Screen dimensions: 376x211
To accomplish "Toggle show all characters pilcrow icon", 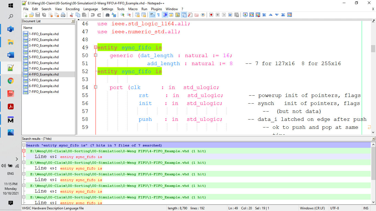I will [158, 15].
